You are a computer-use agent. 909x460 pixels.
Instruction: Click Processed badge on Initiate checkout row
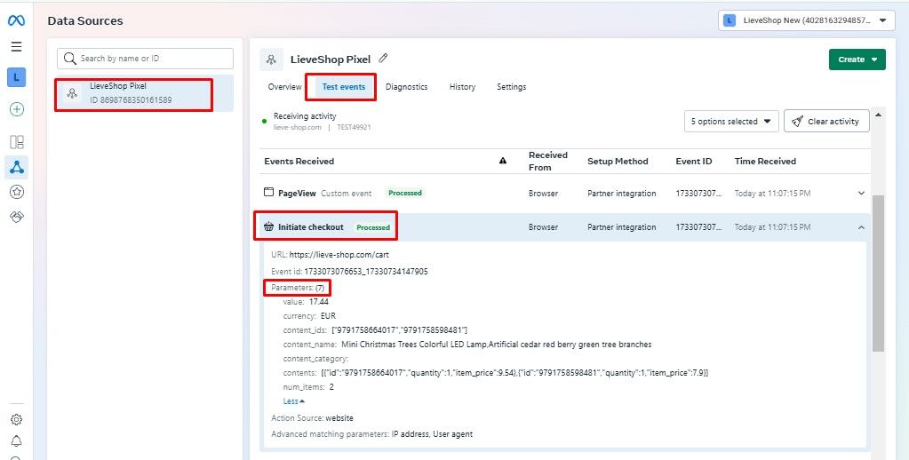click(x=373, y=227)
